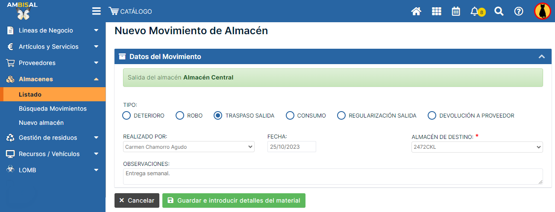Go to Nuevo almacén sidebar item
Viewport: 555px width, 212px height.
coord(41,123)
